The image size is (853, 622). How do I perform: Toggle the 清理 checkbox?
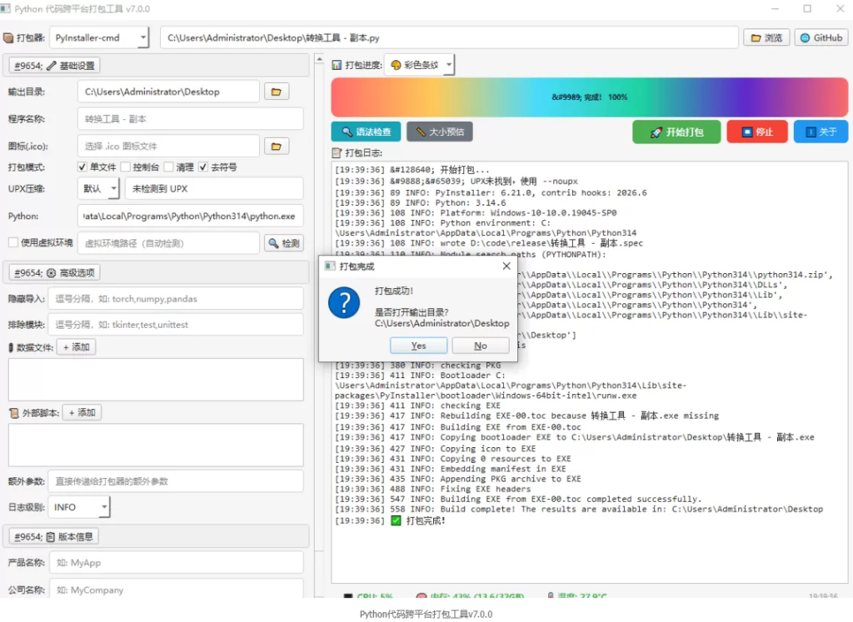click(168, 167)
